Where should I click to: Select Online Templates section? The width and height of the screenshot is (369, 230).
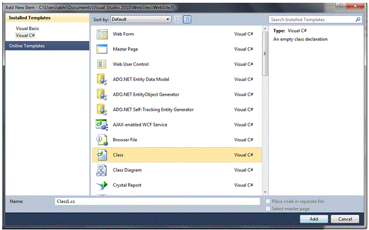pos(47,46)
